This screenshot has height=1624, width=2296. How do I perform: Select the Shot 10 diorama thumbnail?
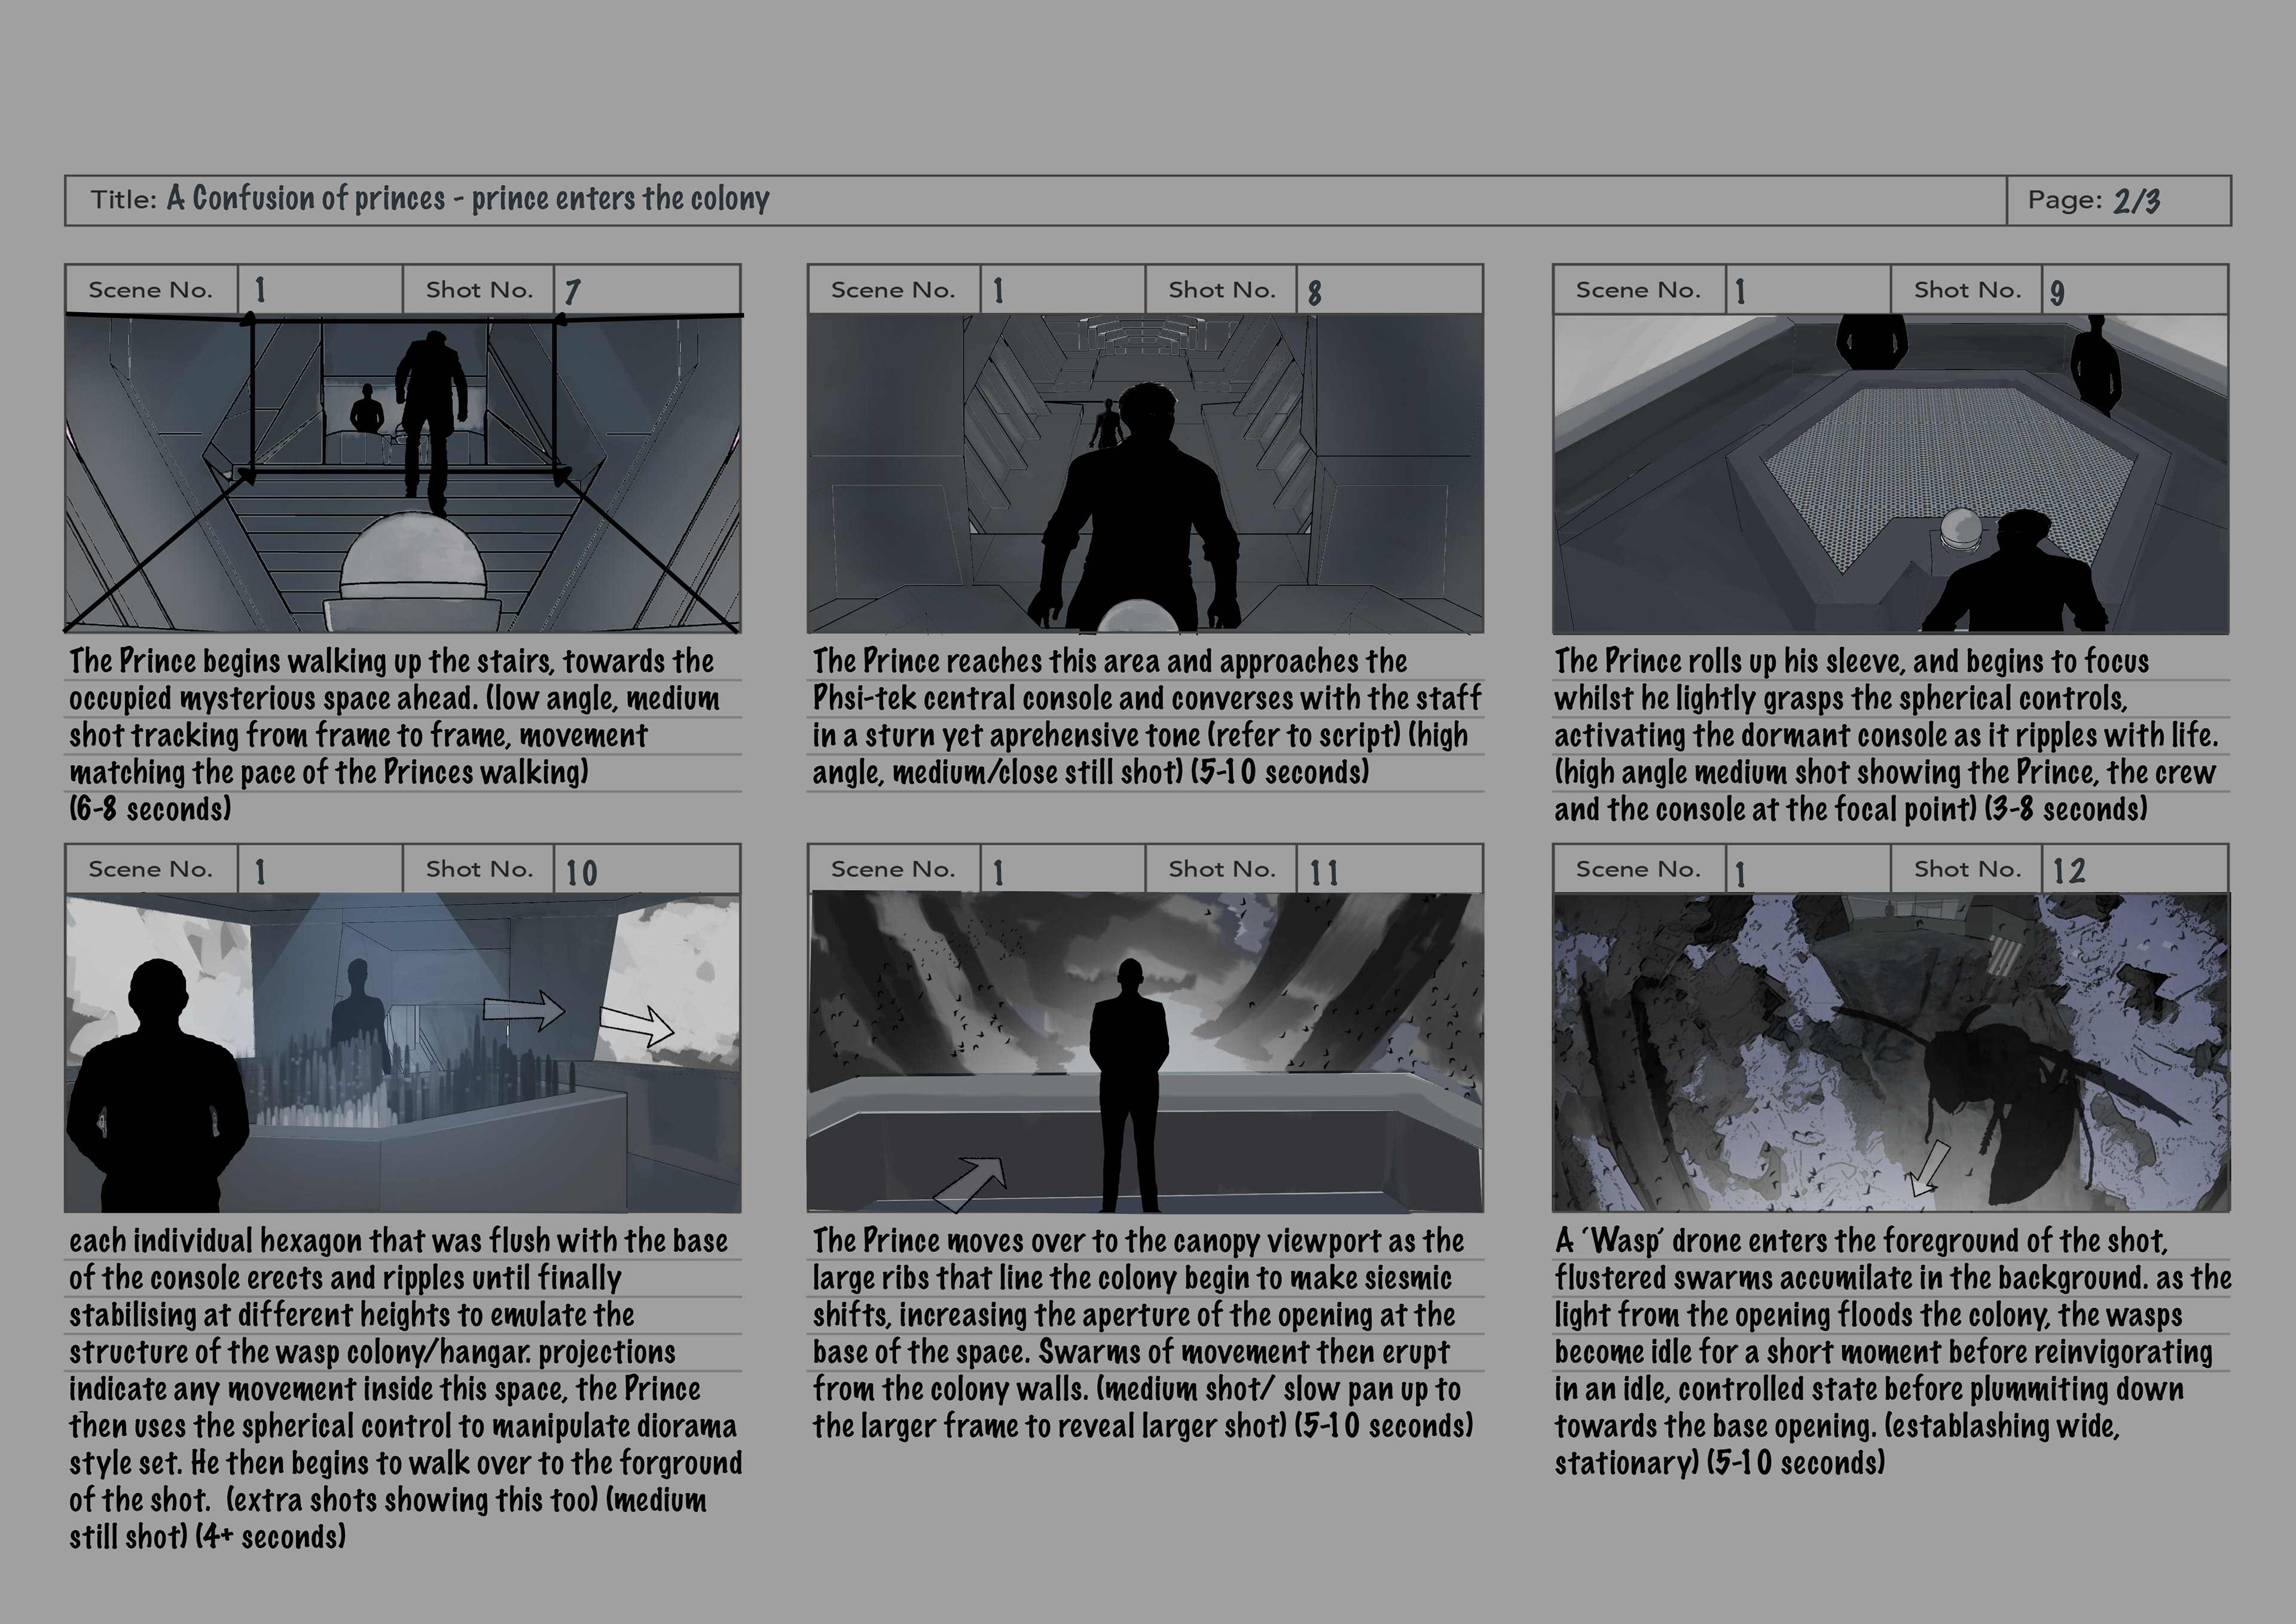point(403,1053)
